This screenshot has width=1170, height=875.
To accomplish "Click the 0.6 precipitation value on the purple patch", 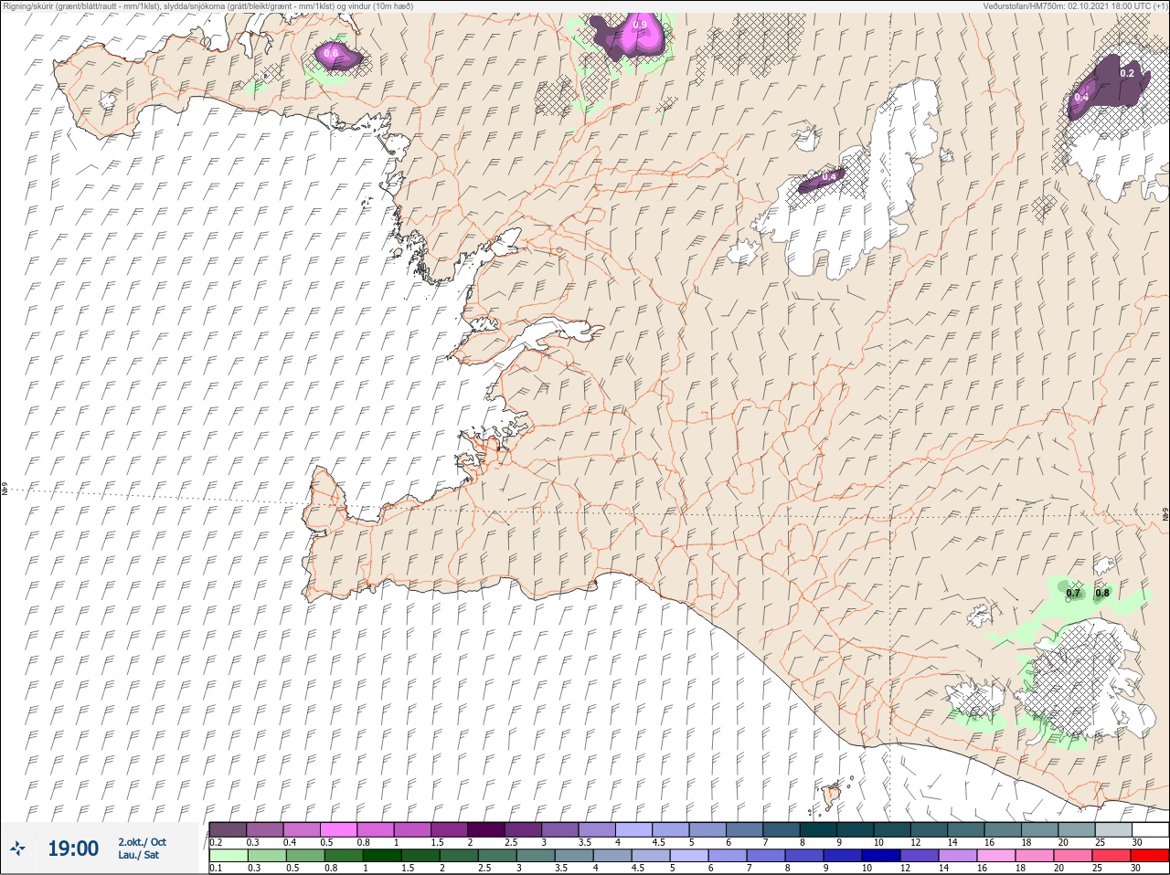I will [331, 54].
